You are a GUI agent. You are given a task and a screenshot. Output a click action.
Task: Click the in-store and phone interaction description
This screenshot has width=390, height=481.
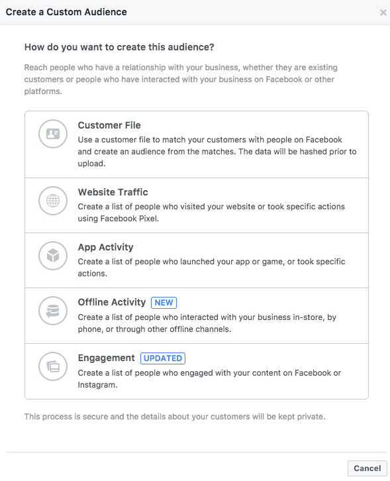coord(207,323)
